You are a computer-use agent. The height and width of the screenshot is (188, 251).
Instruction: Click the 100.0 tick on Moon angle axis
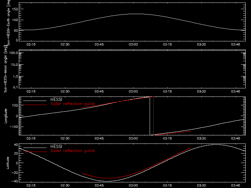coord(14,53)
